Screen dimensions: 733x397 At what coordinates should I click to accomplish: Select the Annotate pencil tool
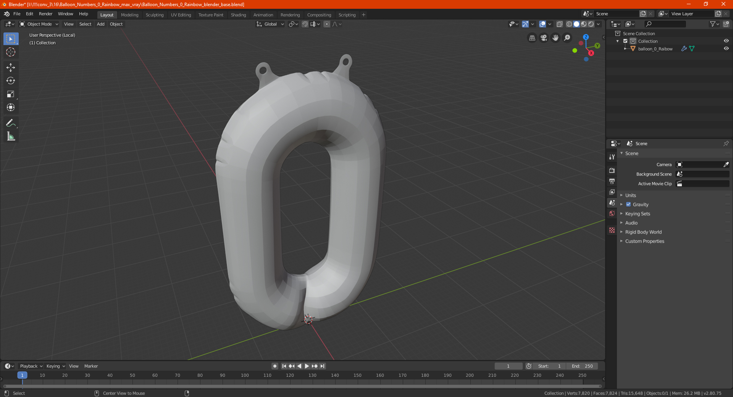point(11,123)
